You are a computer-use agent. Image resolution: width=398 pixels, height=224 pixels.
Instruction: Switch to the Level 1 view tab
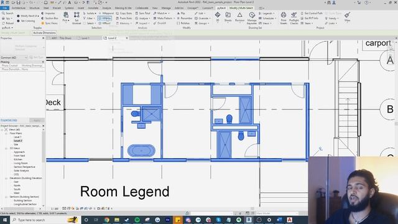pyautogui.click(x=85, y=38)
